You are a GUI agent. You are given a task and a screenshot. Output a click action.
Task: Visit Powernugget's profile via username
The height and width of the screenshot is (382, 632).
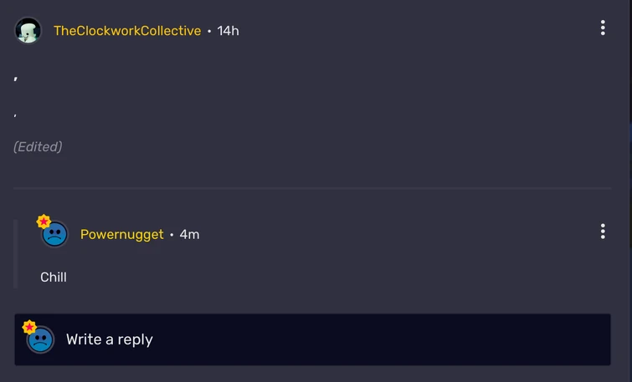click(x=122, y=235)
